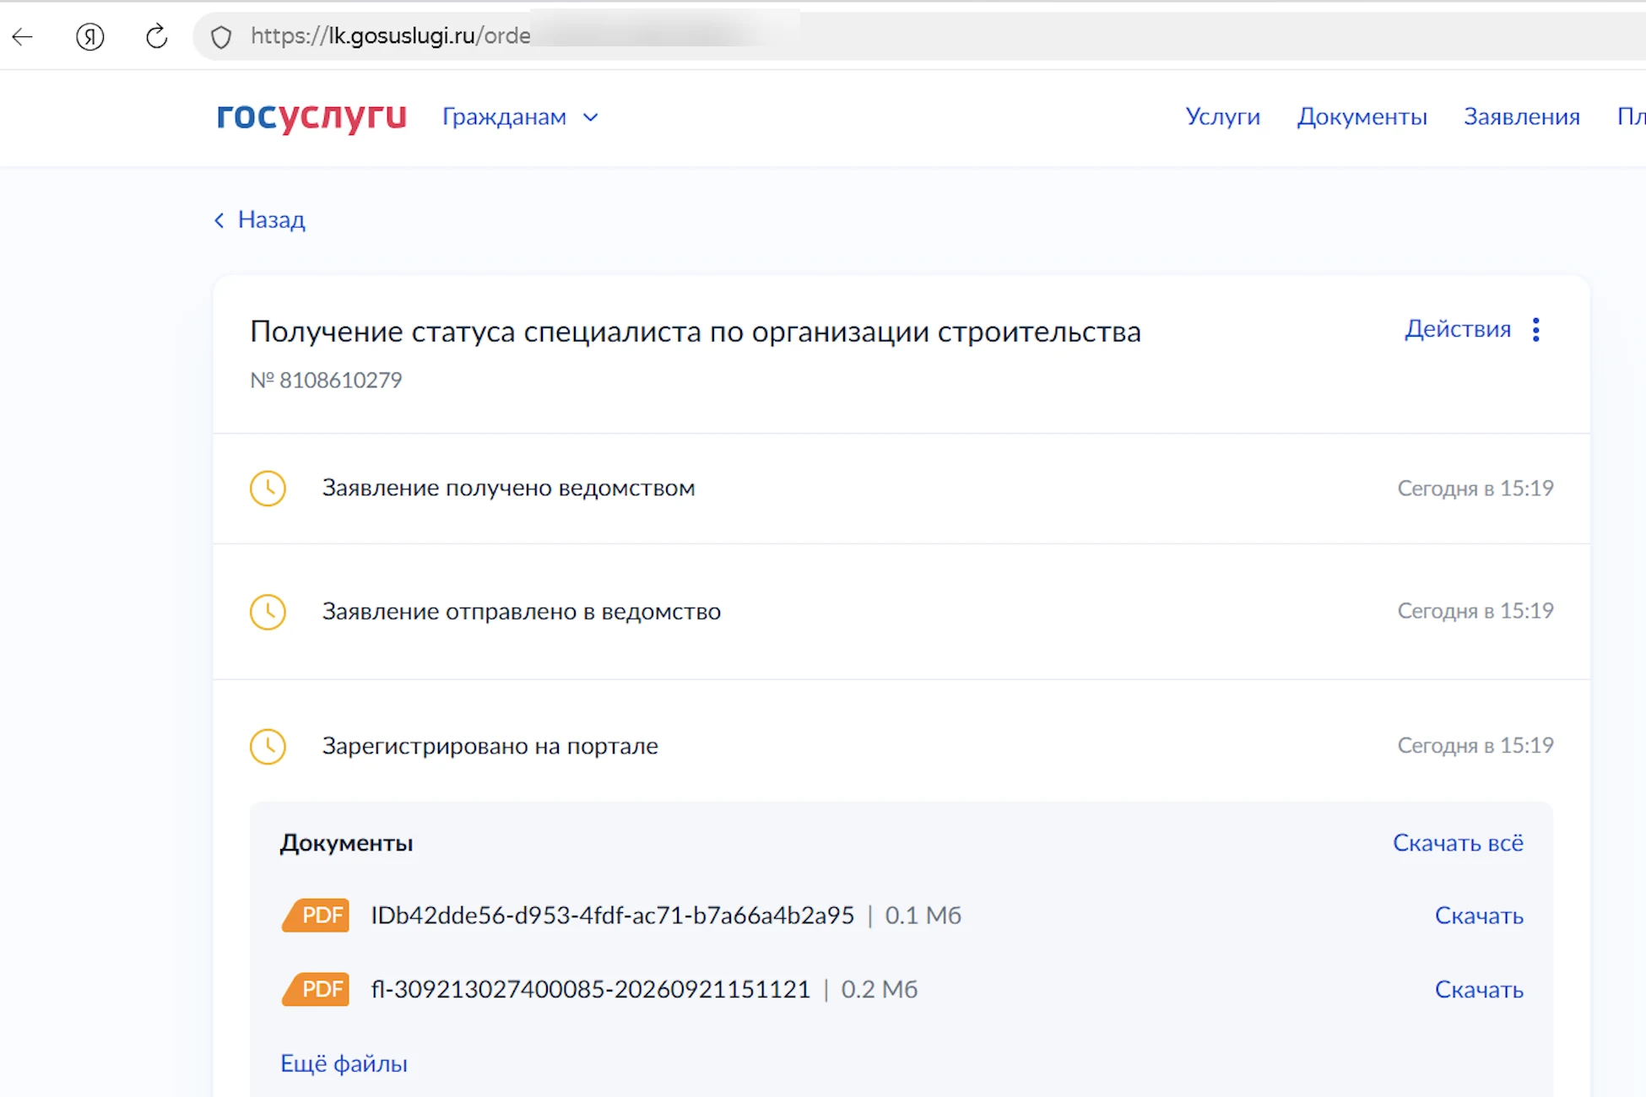Click timestamp of Зарегистрировано на портале row
Image resolution: width=1646 pixels, height=1097 pixels.
click(1475, 746)
